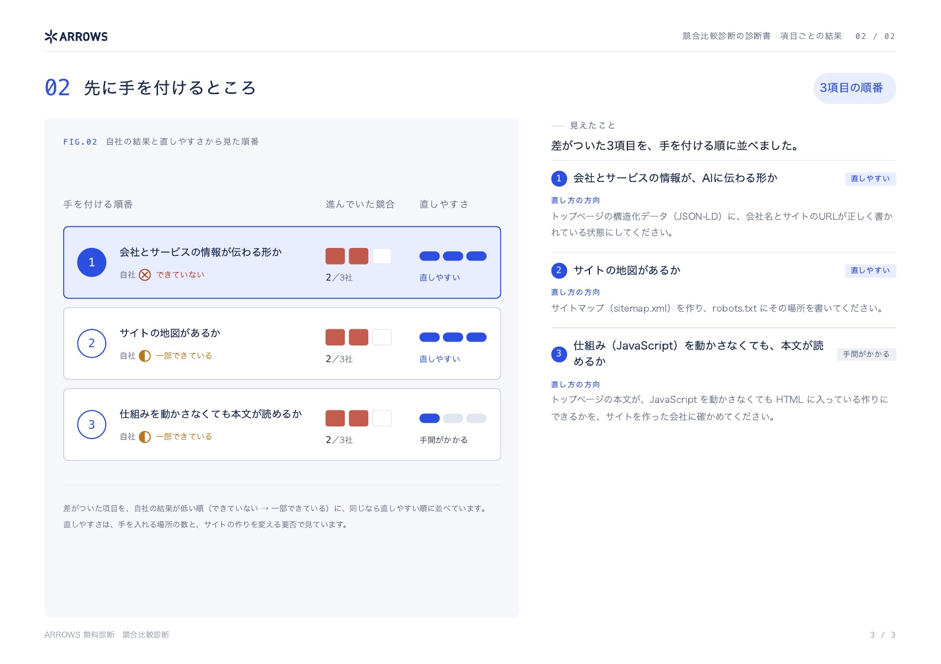Click the 3項目の順番 pill badge
The image size is (941, 664).
pos(854,88)
